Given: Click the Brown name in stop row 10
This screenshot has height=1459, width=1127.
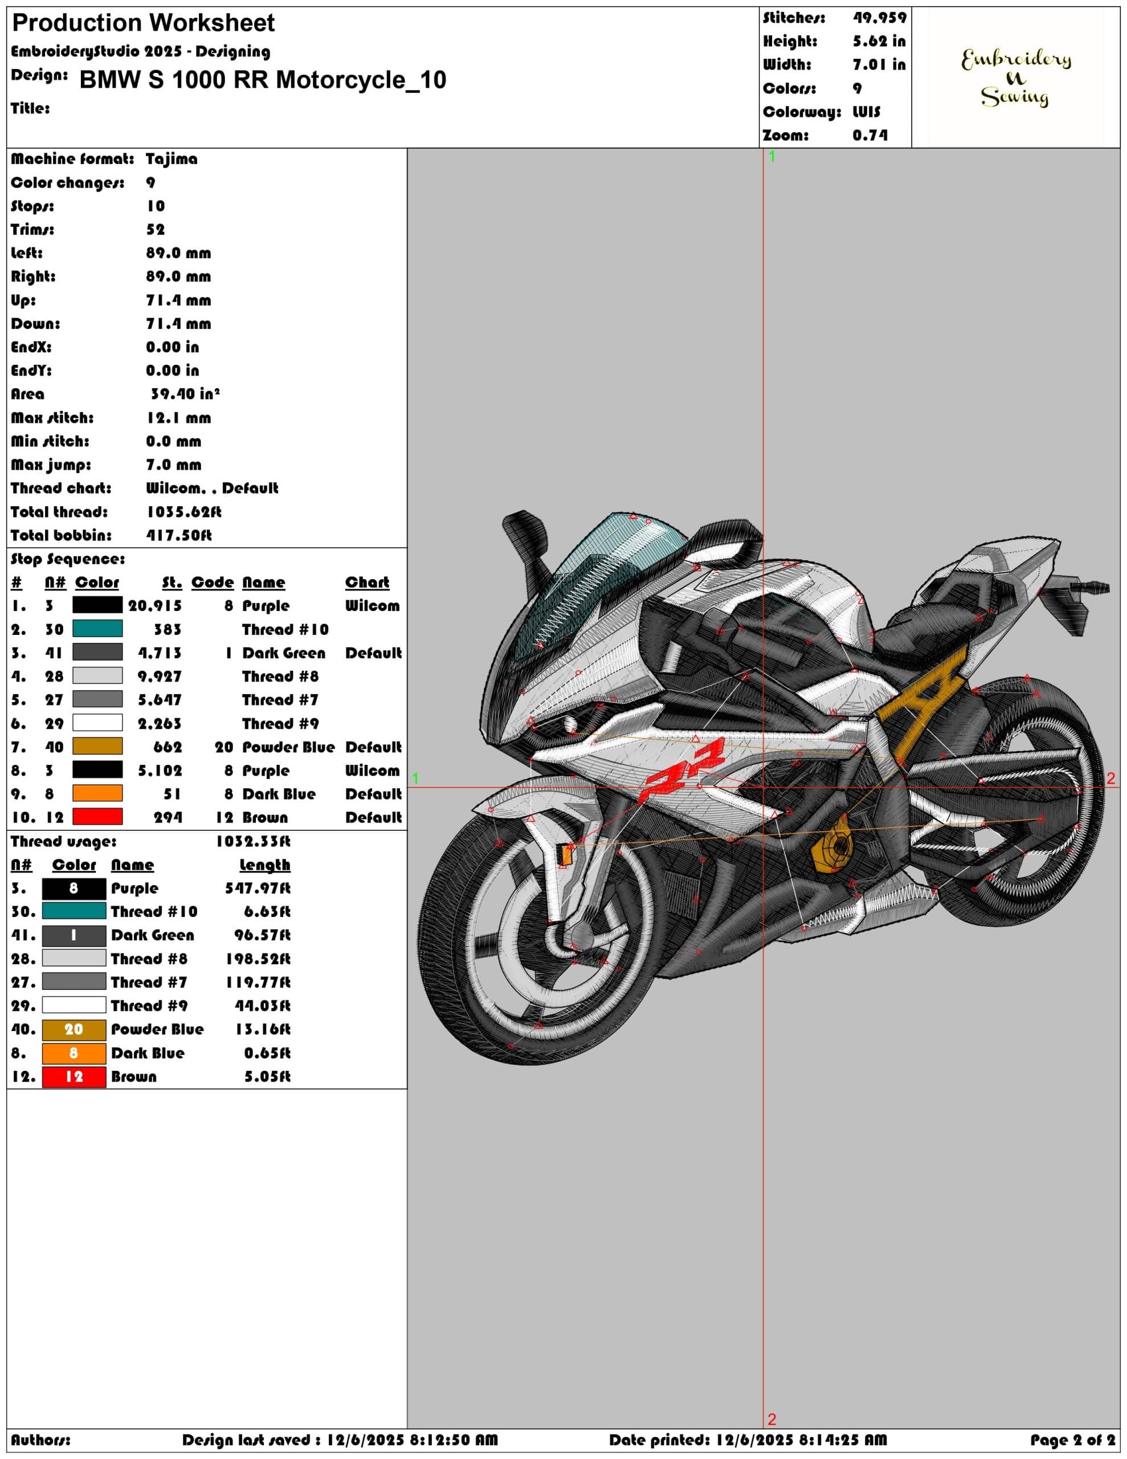Looking at the screenshot, I should [265, 818].
